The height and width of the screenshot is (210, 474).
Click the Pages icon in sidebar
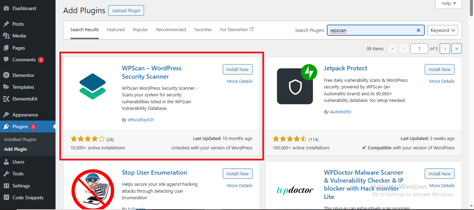pyautogui.click(x=6, y=48)
